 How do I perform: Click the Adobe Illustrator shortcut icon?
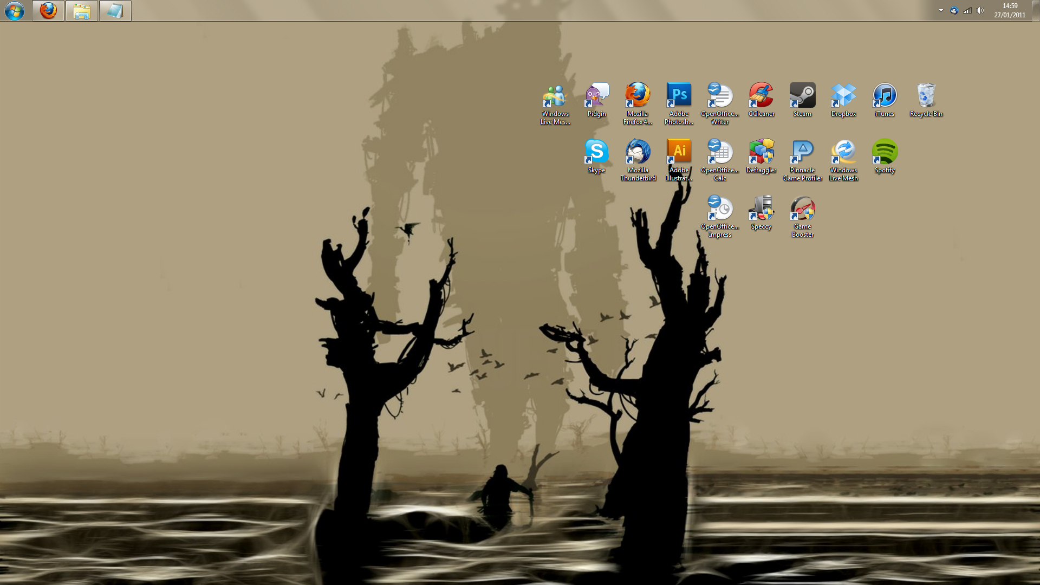click(679, 152)
